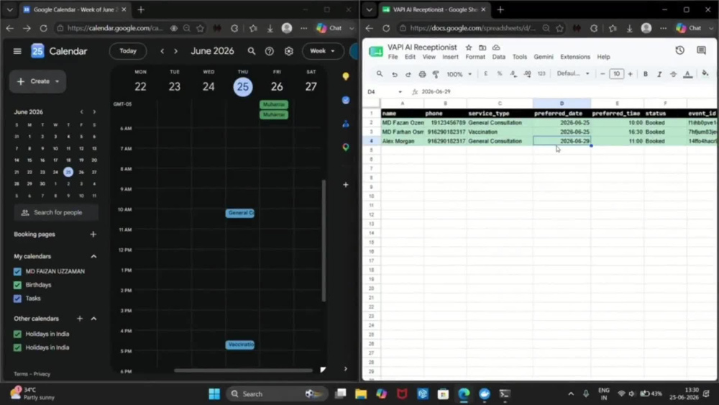Viewport: 719px width, 405px height.
Task: Collapse Other calendars section
Action: [93, 318]
